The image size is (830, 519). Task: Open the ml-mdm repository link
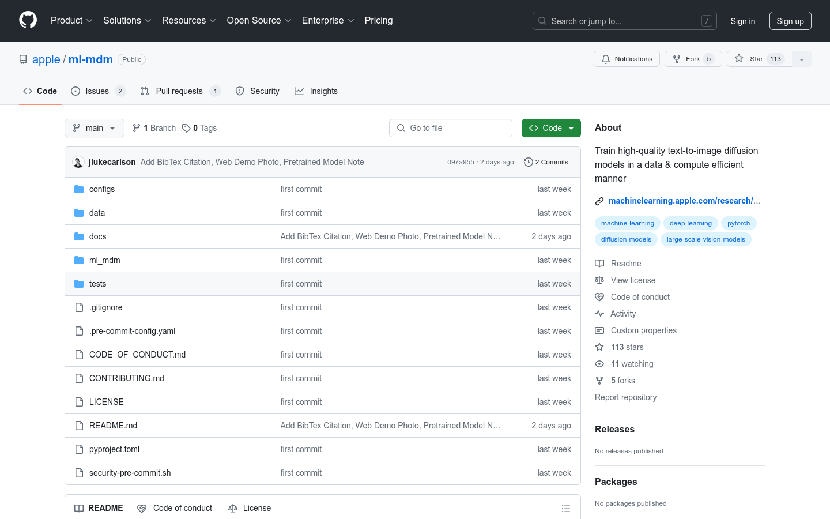click(x=90, y=59)
